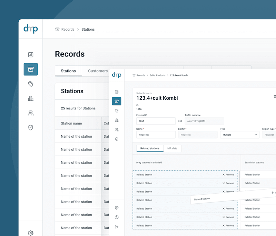Click the ID value 1020
276x236 pixels.
[x=139, y=109]
